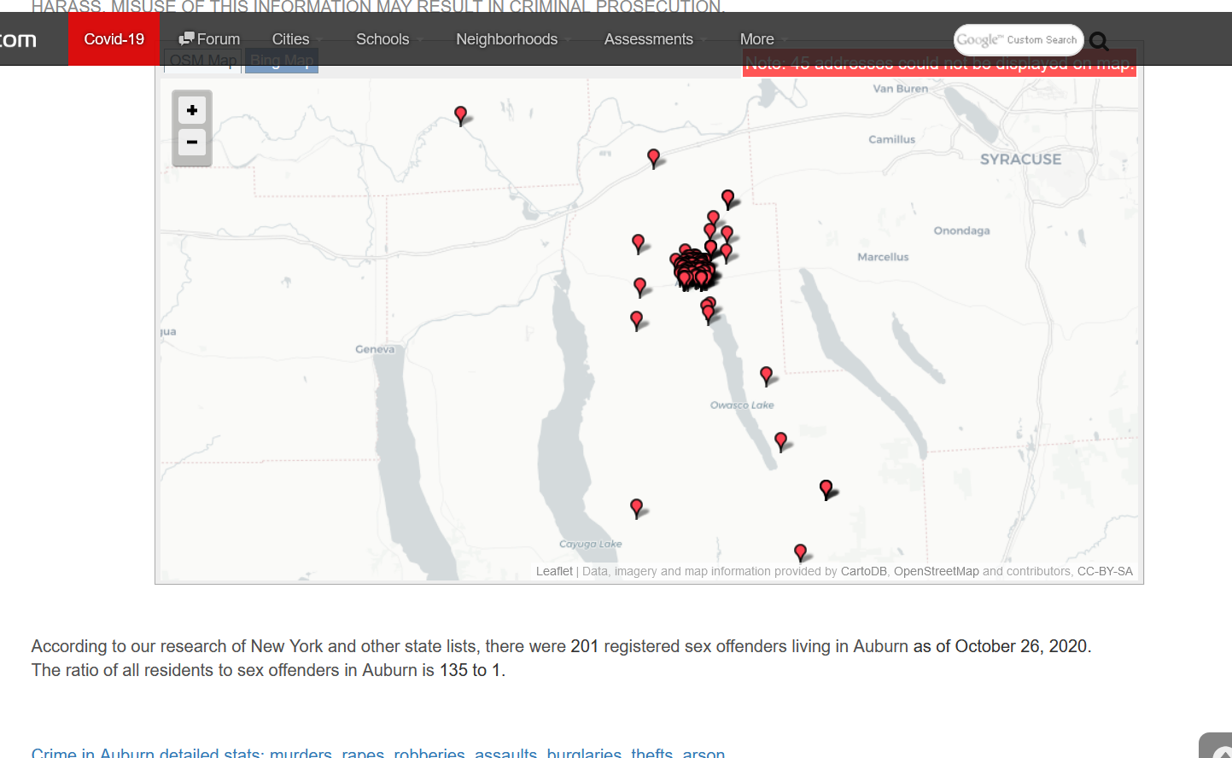Click the Geneva label on the map

click(375, 349)
